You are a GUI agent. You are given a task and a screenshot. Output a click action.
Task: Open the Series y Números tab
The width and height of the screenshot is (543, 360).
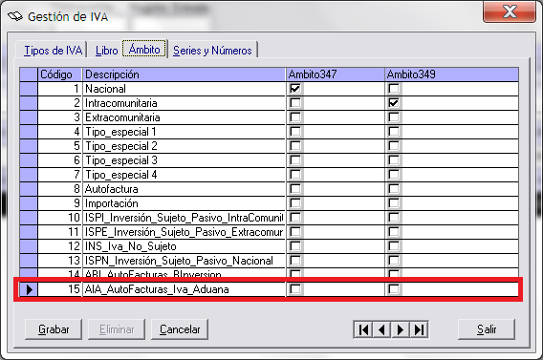[x=212, y=51]
